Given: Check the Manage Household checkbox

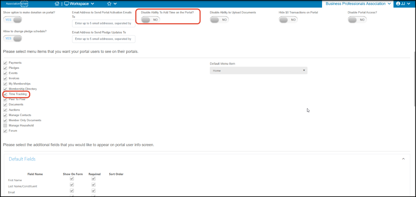Looking at the screenshot, I should pos(5,125).
